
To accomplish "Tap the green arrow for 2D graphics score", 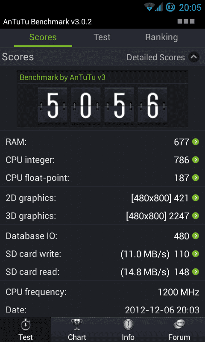I will coord(196,198).
